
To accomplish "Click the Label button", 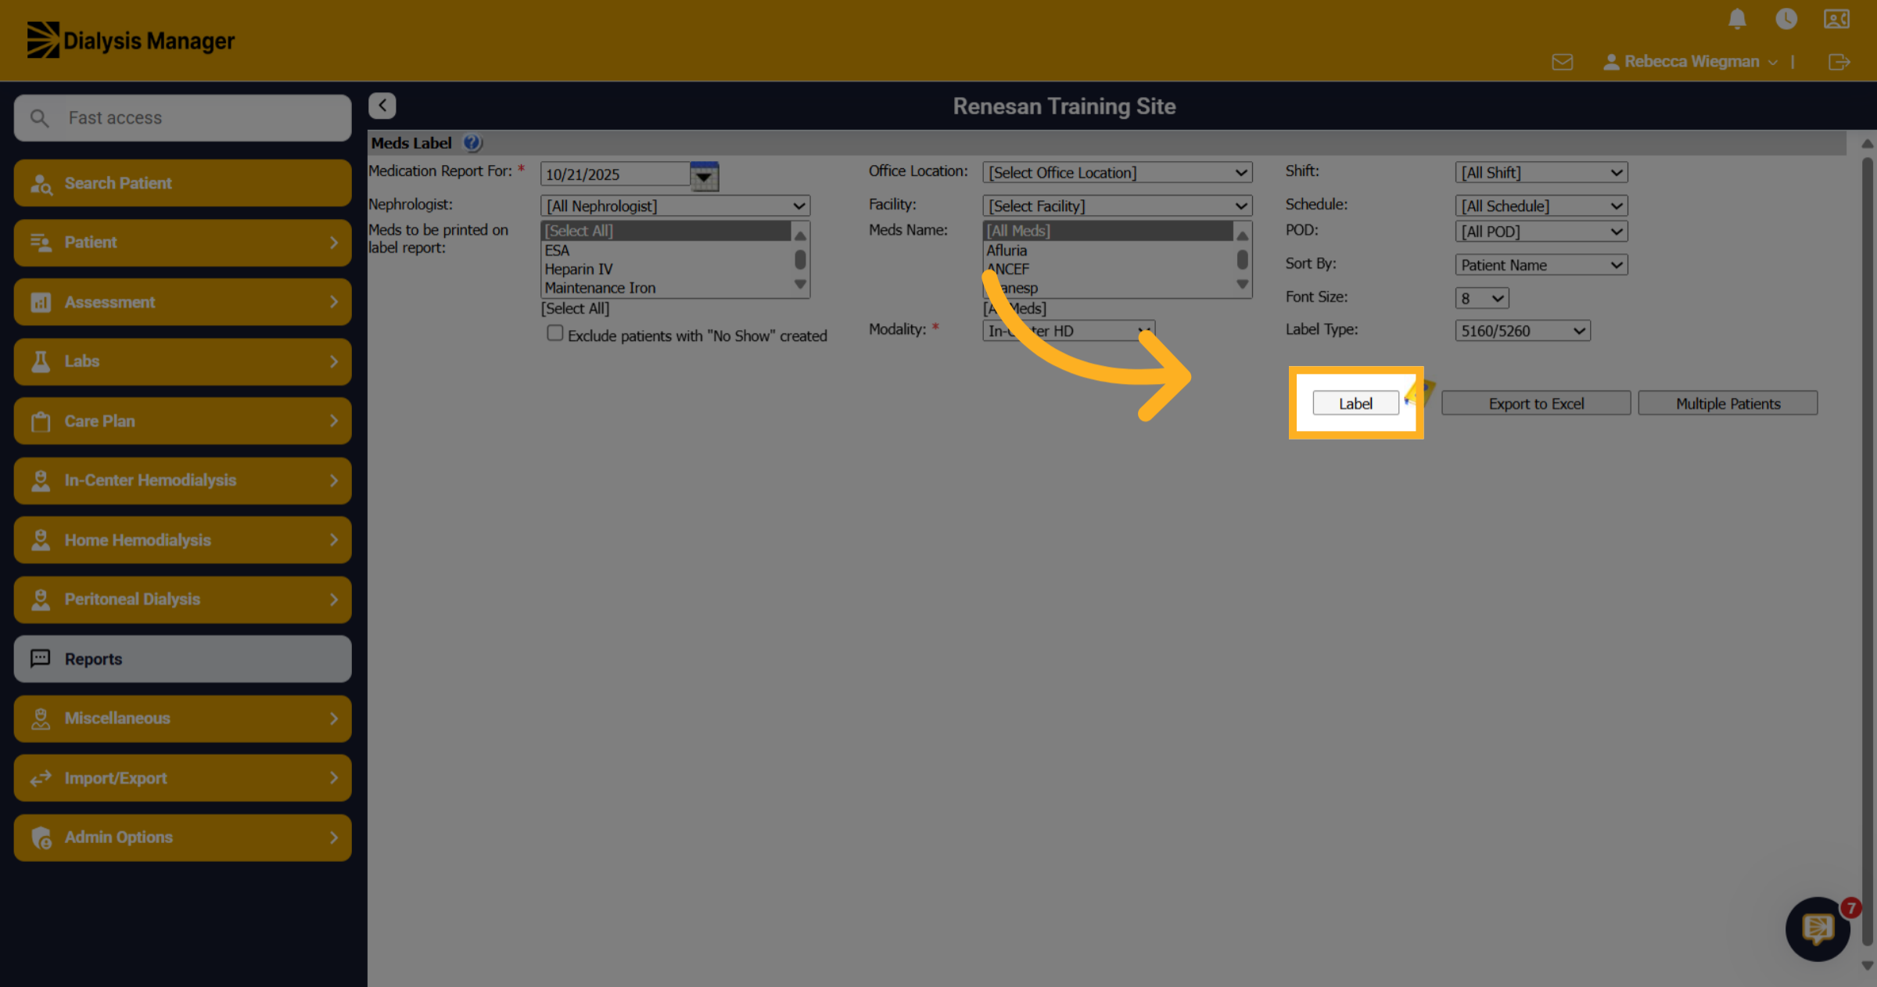I will coord(1355,404).
